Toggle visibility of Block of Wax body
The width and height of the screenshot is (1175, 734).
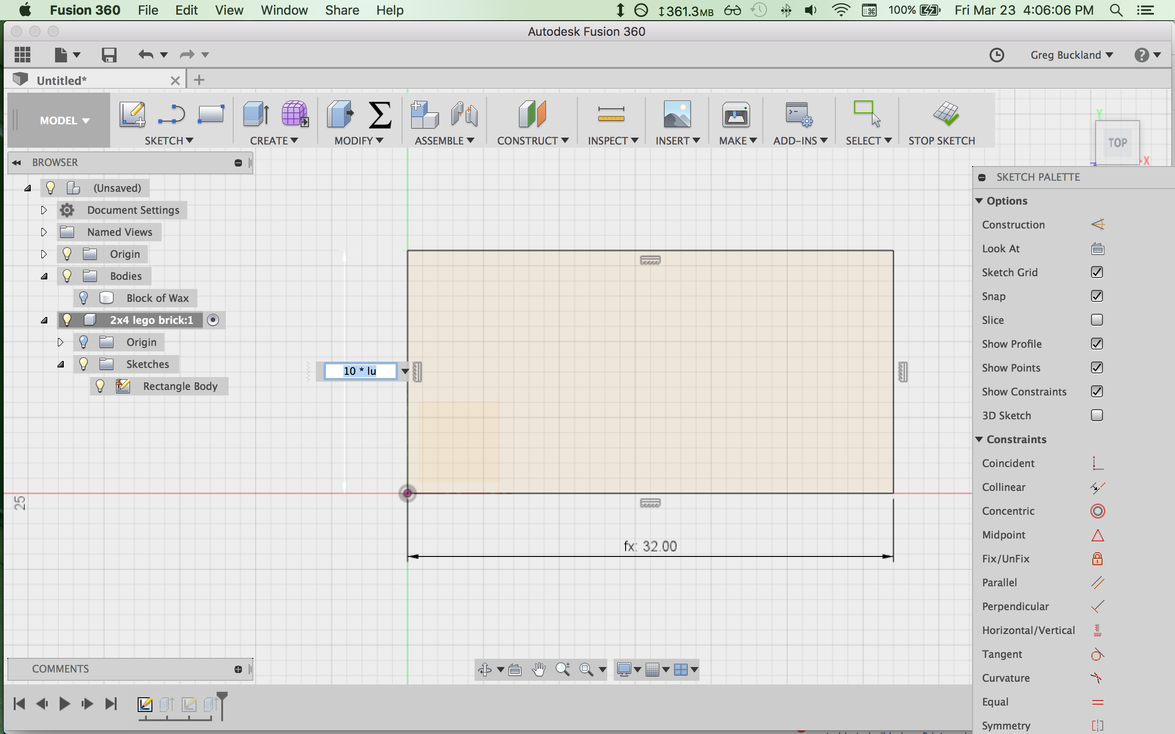point(84,298)
